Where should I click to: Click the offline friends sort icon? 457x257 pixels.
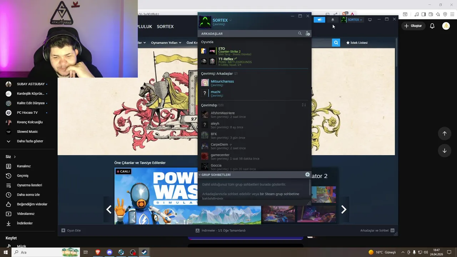click(304, 105)
